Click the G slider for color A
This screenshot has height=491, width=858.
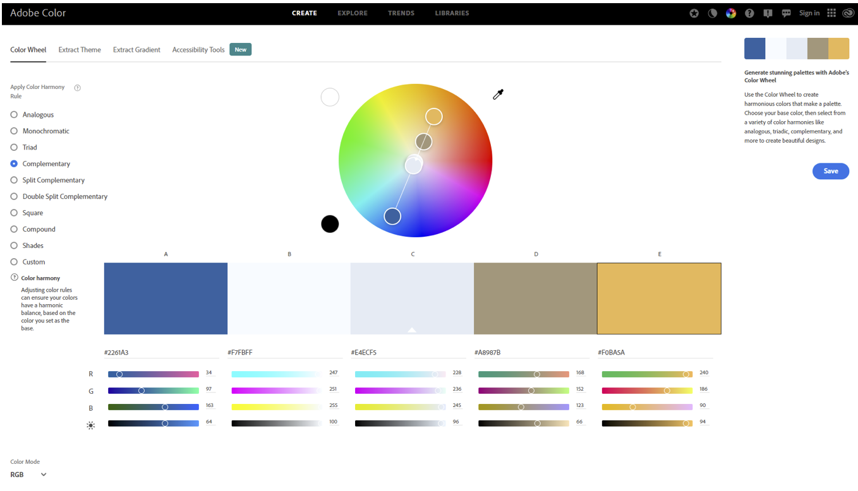coord(154,391)
